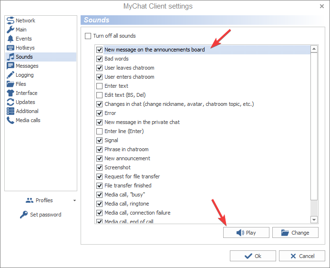Switch to the Main settings section
The height and width of the screenshot is (268, 330).
(41, 30)
